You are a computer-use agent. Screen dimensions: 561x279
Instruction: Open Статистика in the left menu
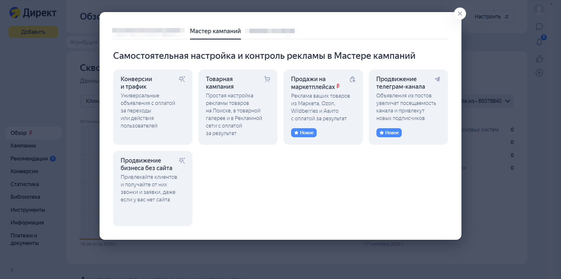coord(25,184)
